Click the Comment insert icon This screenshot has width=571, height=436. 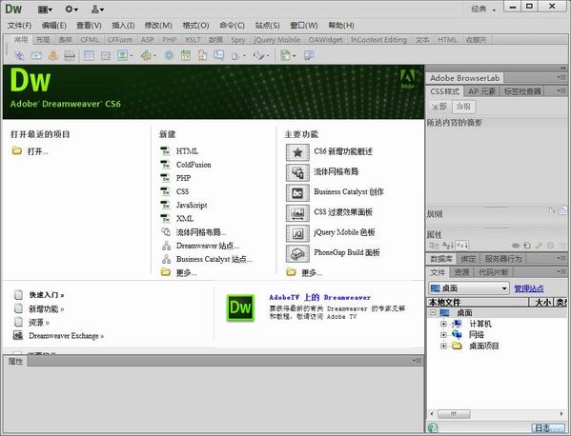[219, 55]
